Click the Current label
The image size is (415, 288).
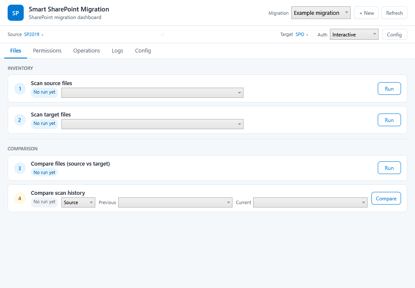pyautogui.click(x=243, y=202)
